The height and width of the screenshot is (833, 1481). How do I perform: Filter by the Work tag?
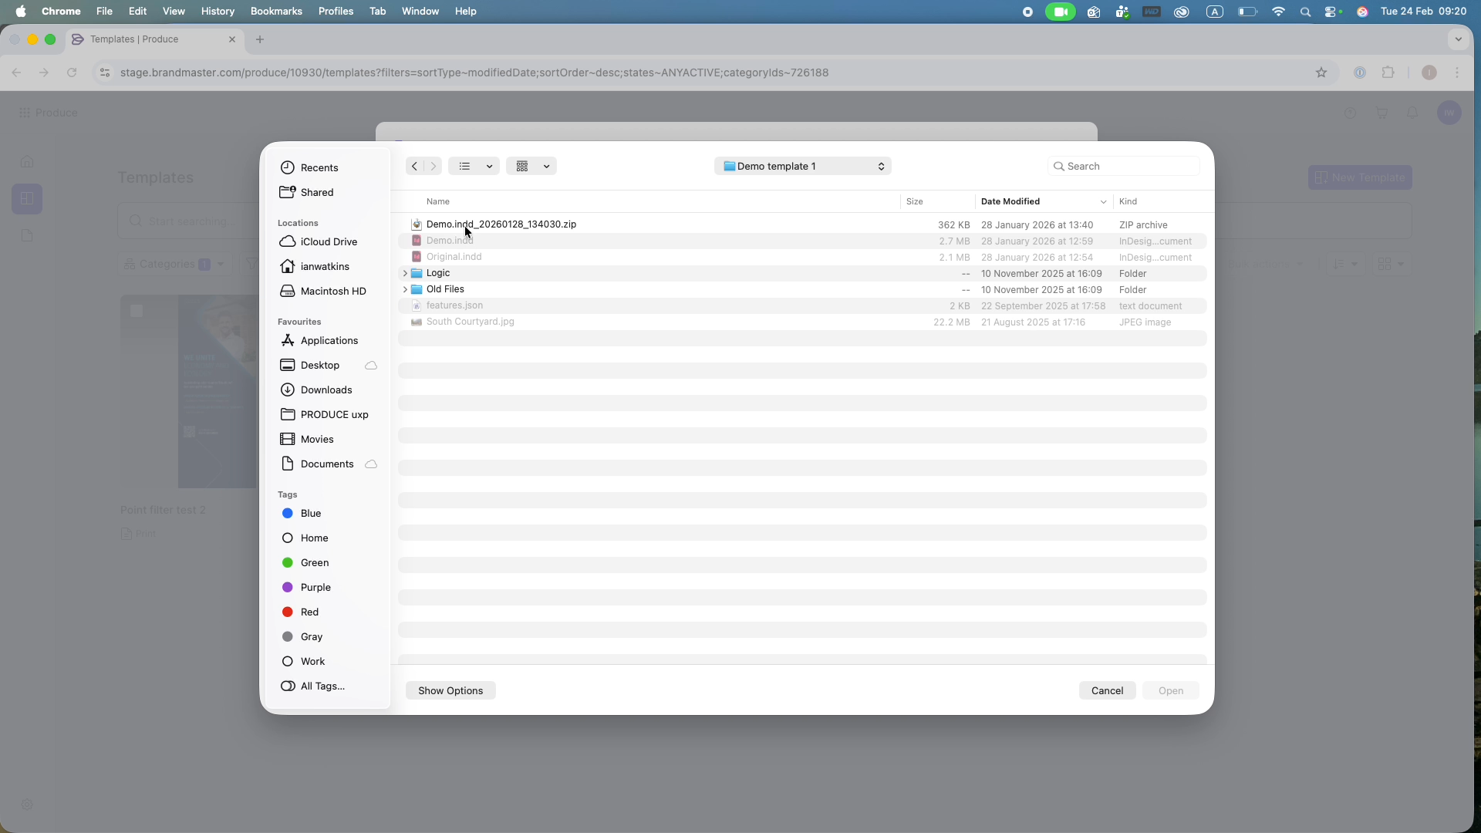(303, 661)
